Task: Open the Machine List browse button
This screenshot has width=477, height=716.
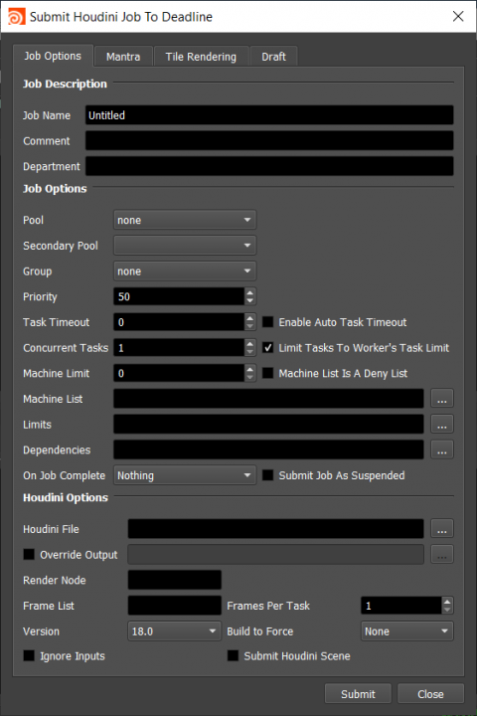Action: [441, 399]
